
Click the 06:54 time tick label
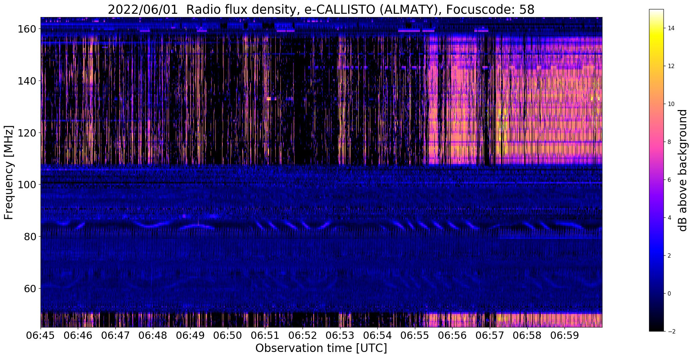coord(378,335)
